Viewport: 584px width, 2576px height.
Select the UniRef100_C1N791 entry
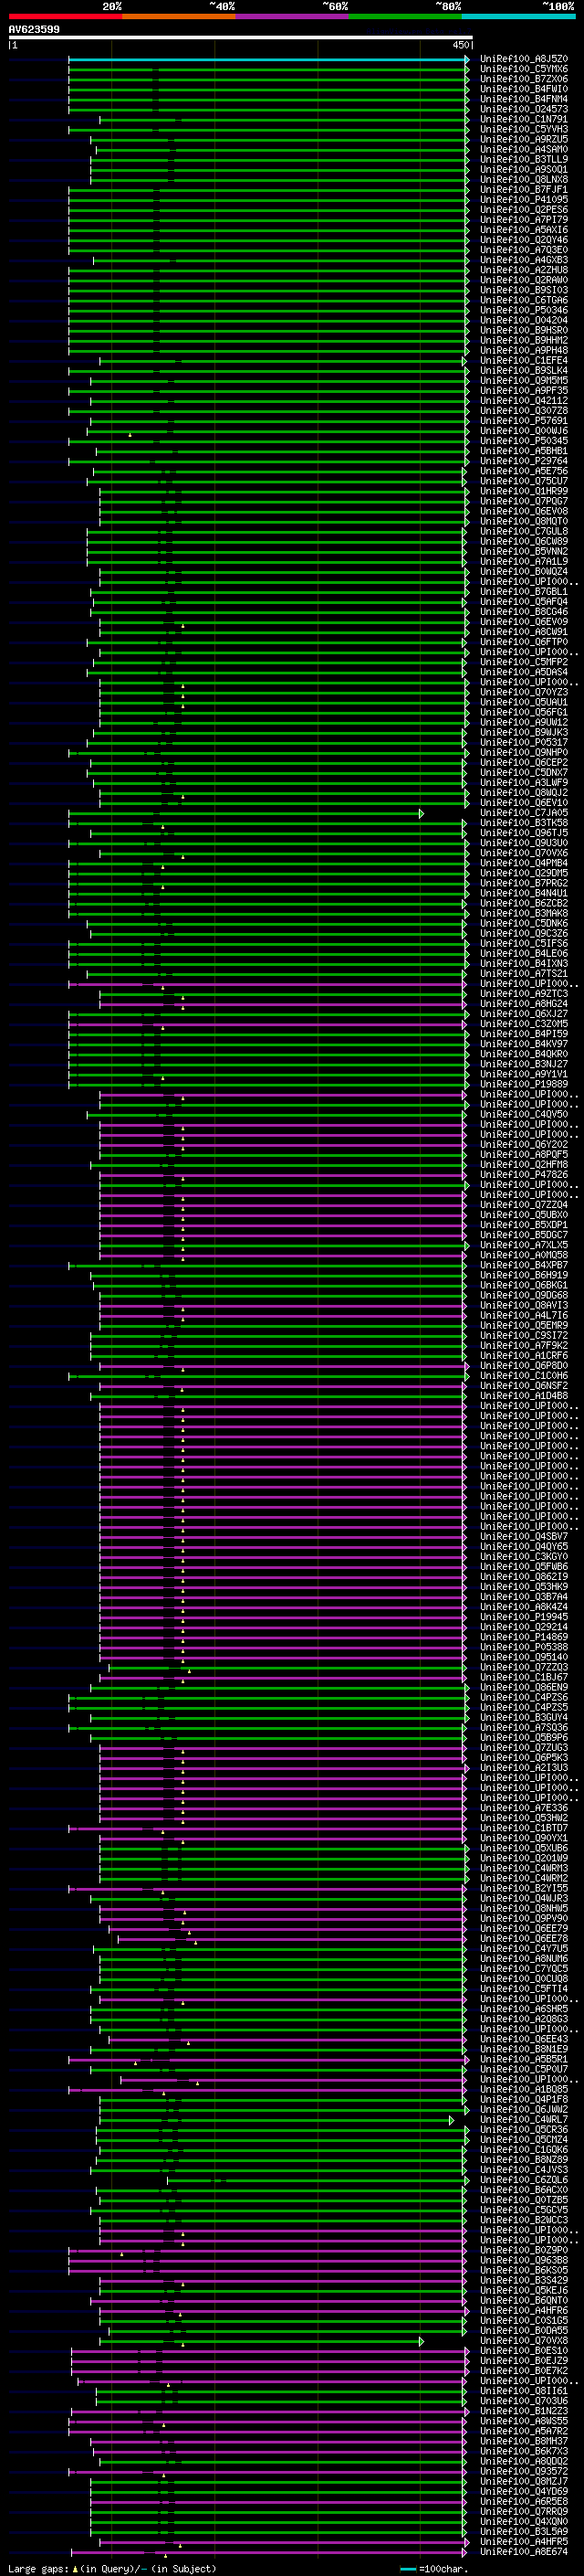[524, 119]
